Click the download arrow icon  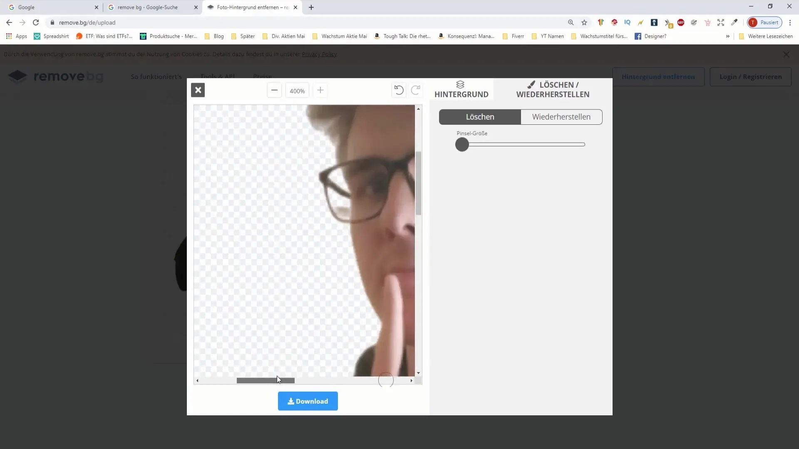click(291, 401)
